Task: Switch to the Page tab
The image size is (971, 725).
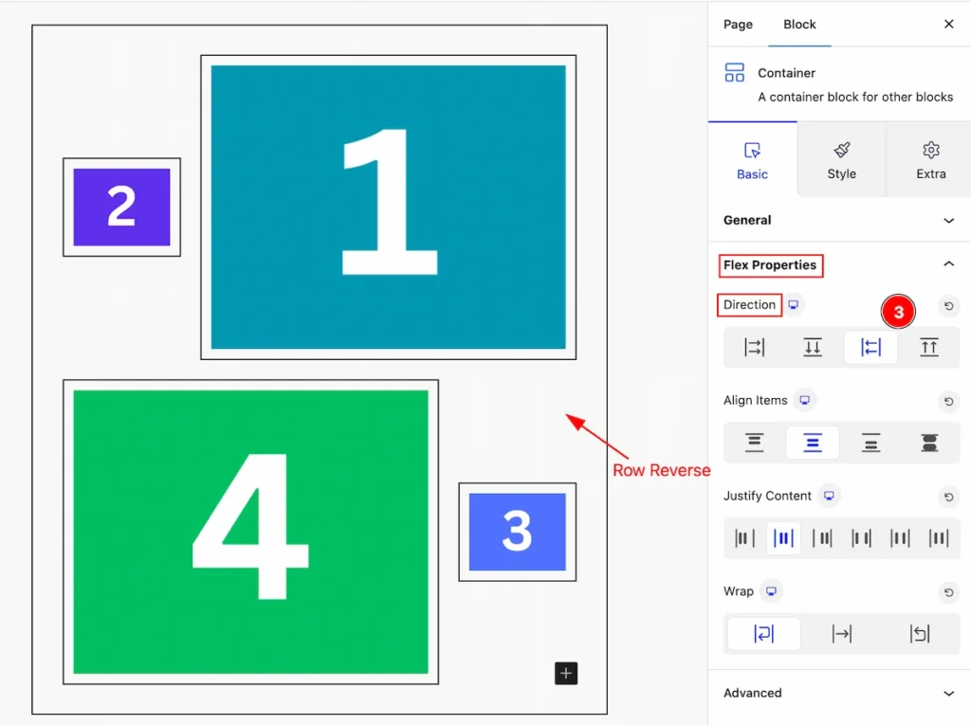Action: point(738,24)
